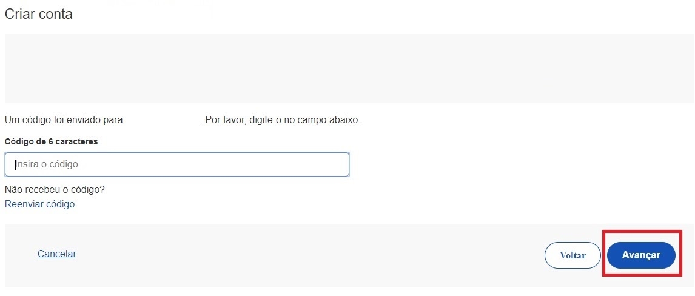Screen dimensions: 695x296
Task: Click the Cancelar link
Action: point(57,254)
